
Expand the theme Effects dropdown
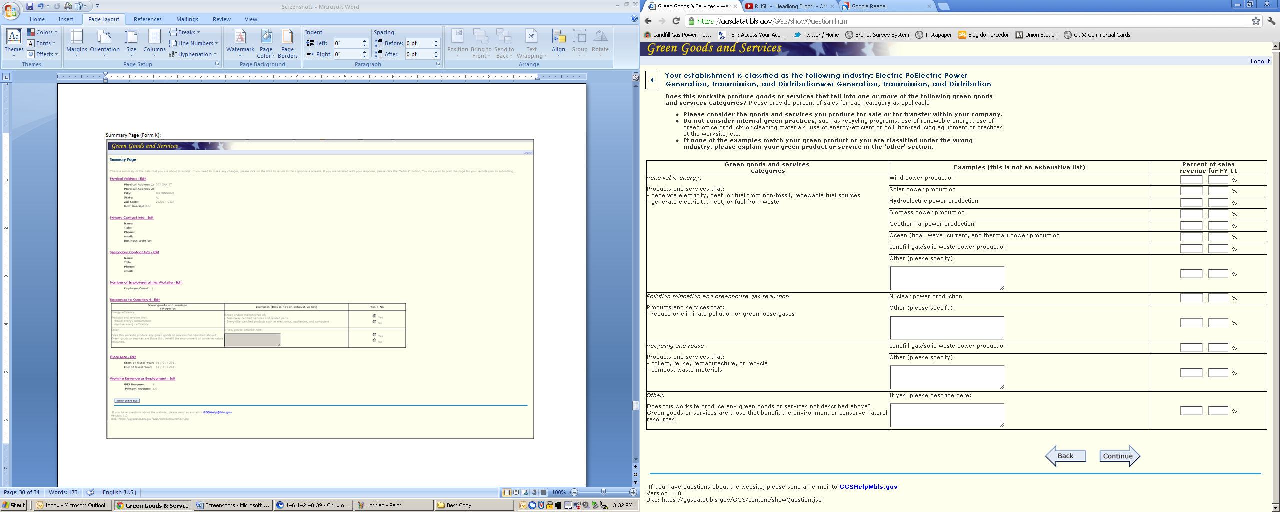tap(43, 54)
